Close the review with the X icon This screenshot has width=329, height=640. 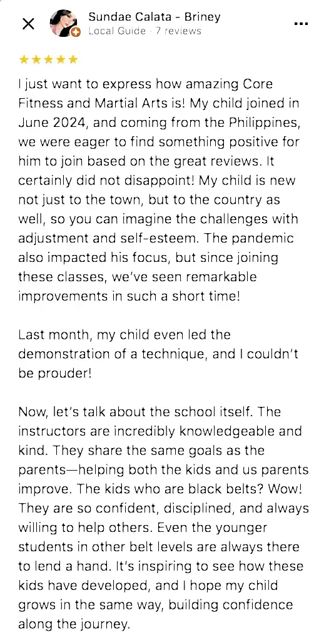(28, 24)
